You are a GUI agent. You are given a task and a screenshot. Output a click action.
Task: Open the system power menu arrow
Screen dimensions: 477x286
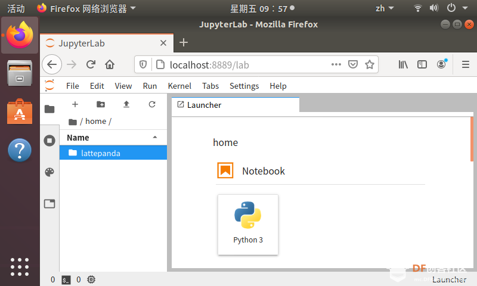pyautogui.click(x=465, y=8)
